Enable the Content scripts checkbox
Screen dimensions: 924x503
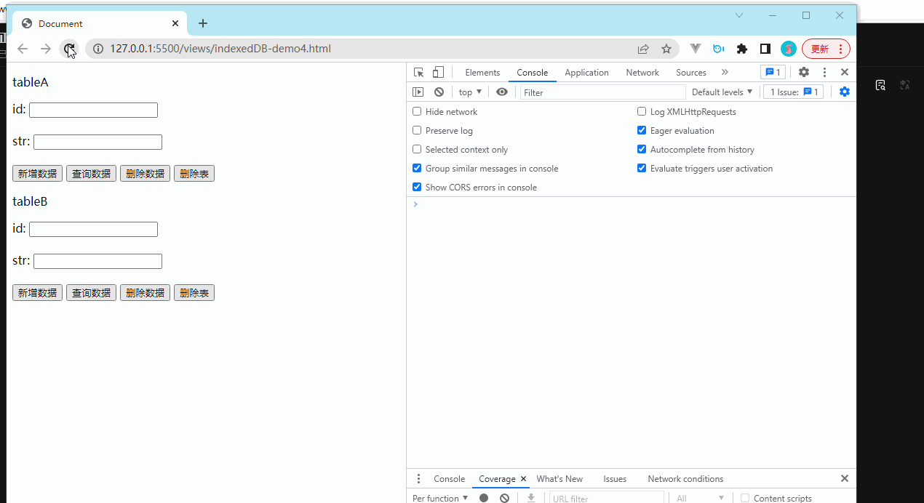click(745, 498)
